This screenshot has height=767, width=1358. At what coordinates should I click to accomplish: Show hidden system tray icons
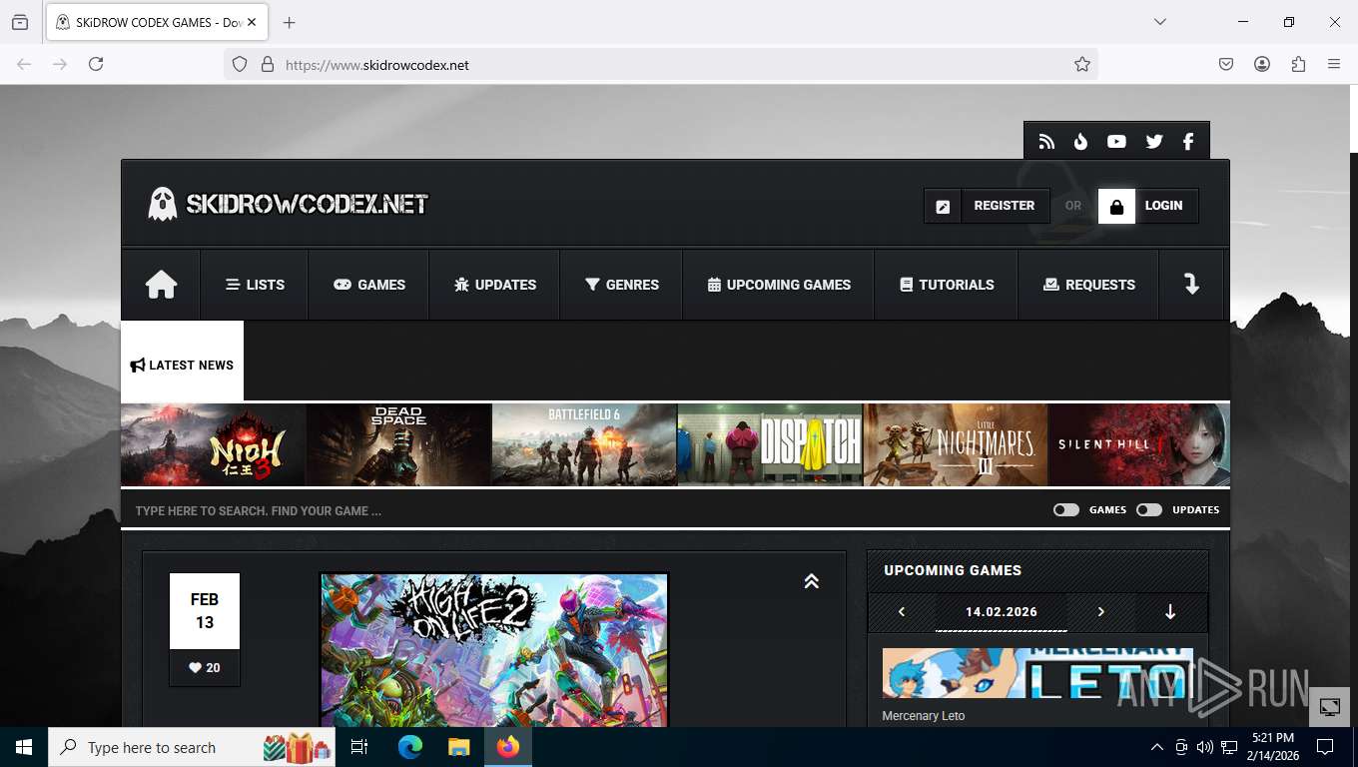1157,747
